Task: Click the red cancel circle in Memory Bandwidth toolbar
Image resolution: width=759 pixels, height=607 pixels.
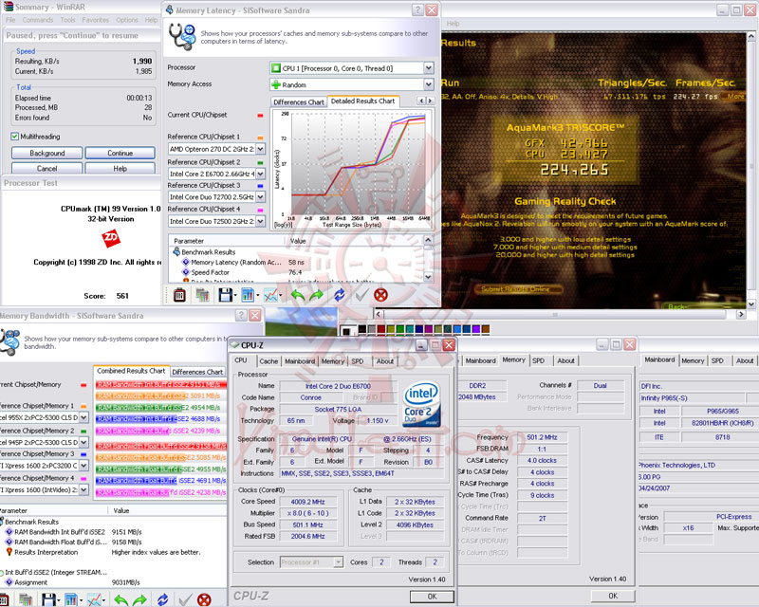Action: click(204, 599)
